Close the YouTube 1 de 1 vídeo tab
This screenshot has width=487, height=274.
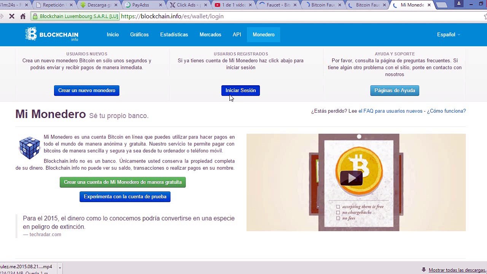click(250, 5)
